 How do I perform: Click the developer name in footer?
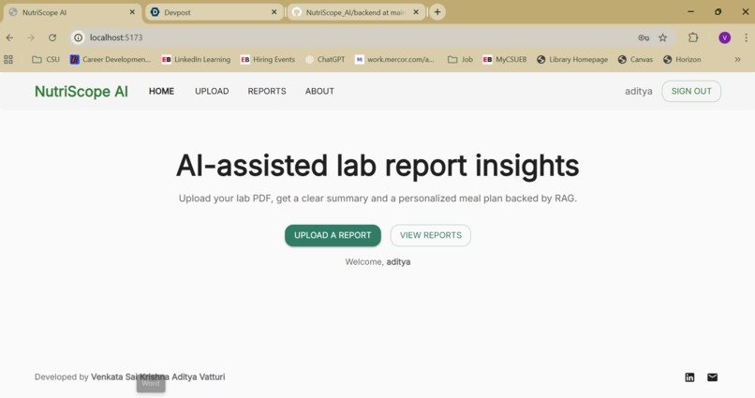click(158, 376)
